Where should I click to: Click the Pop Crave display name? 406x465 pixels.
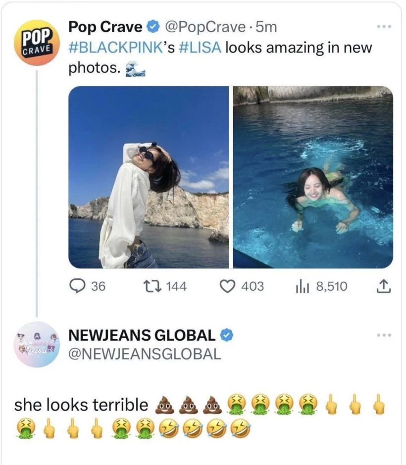click(x=105, y=28)
